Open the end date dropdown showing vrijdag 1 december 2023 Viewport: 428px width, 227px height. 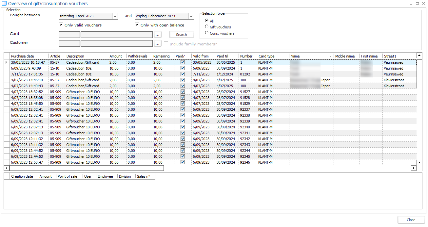[191, 16]
